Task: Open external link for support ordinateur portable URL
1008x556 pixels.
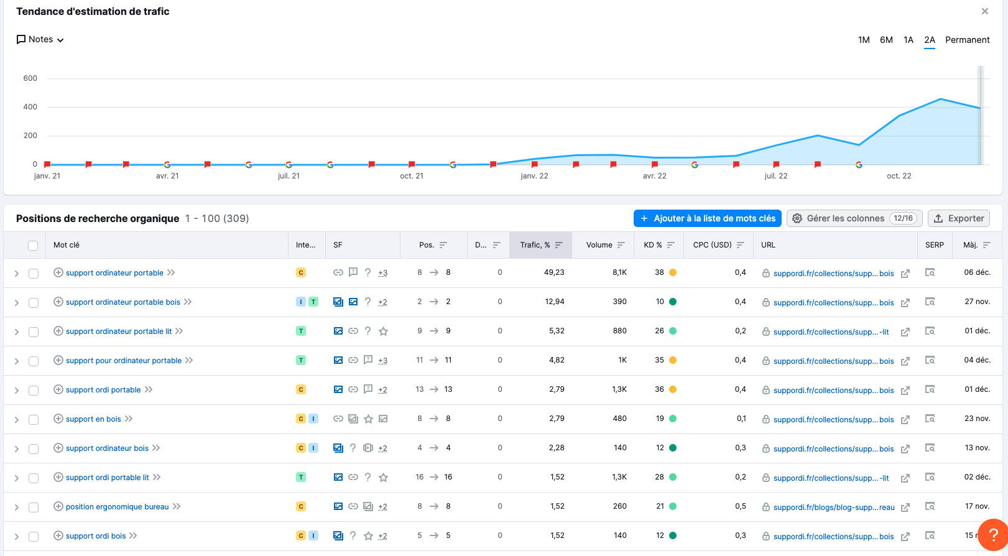Action: tap(905, 274)
